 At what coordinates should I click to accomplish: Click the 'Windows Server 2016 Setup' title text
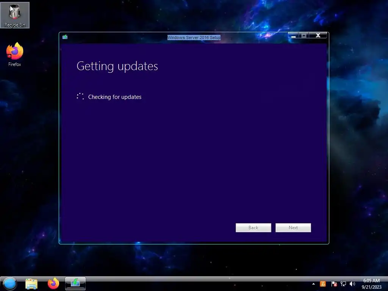(194, 38)
